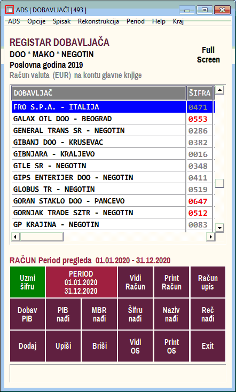Open the Help menu

[159, 21]
